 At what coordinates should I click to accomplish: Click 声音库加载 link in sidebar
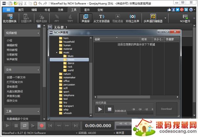pyautogui.click(x=14, y=96)
